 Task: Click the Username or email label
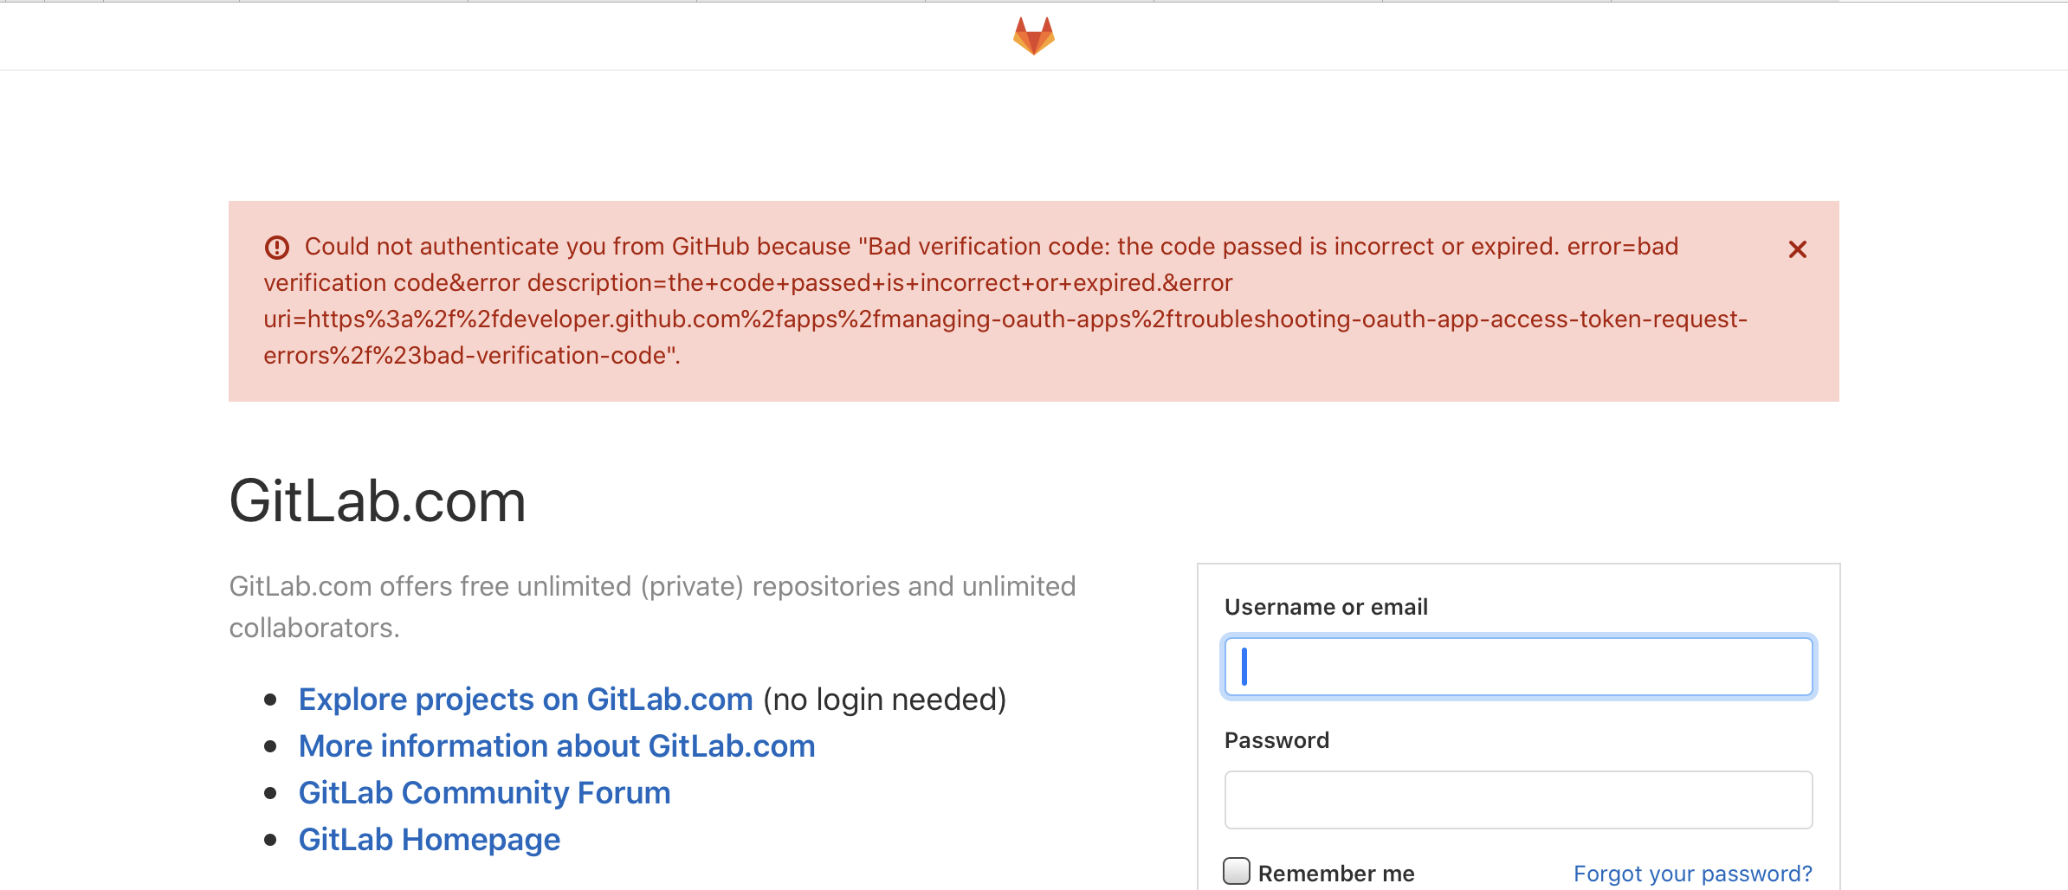pos(1326,607)
